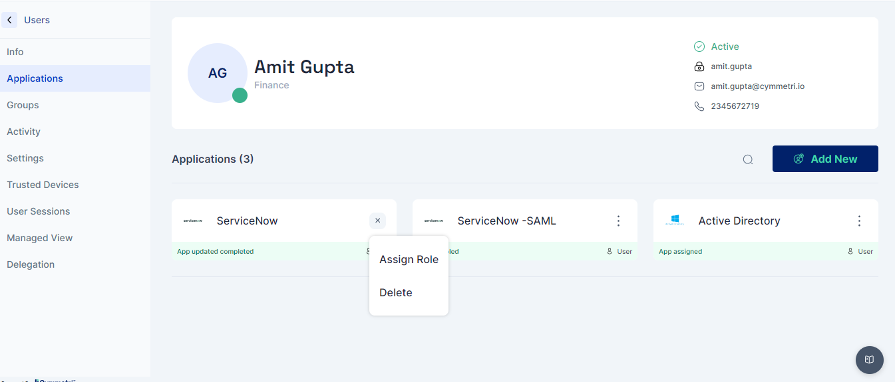Click the Add New button

(x=825, y=159)
